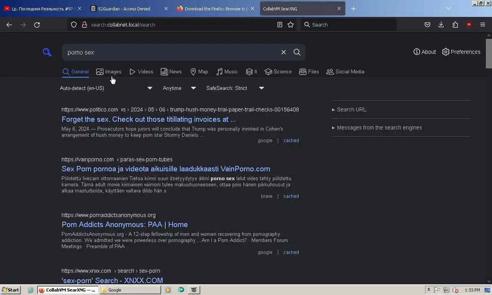The width and height of the screenshot is (492, 295).
Task: Switch to Google taskbar window
Action: (130, 290)
